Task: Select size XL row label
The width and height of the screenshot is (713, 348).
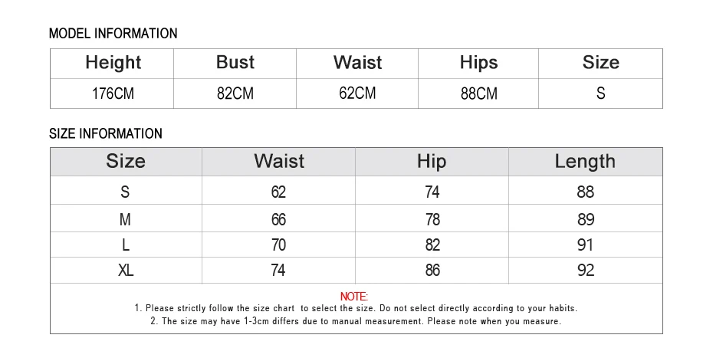Action: point(126,271)
